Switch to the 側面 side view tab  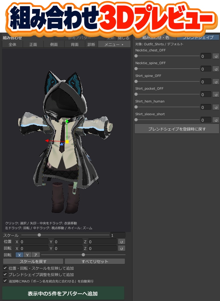[54, 45]
